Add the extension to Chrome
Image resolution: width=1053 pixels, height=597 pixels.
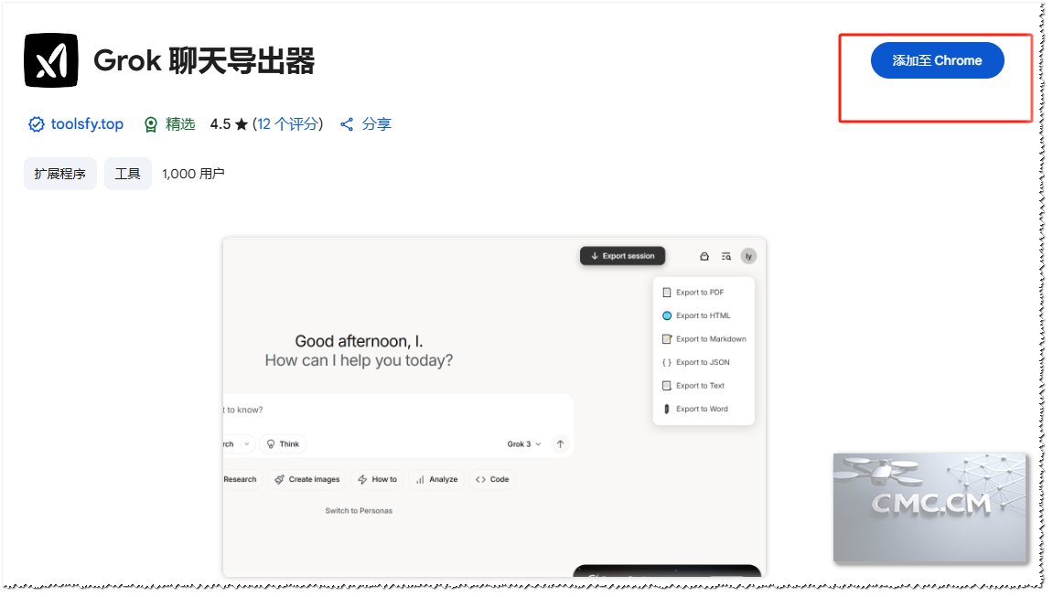click(x=937, y=60)
